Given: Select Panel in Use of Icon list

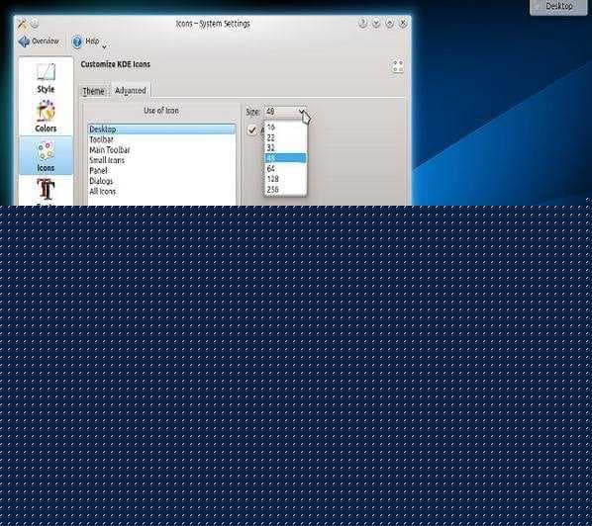Looking at the screenshot, I should [x=161, y=170].
